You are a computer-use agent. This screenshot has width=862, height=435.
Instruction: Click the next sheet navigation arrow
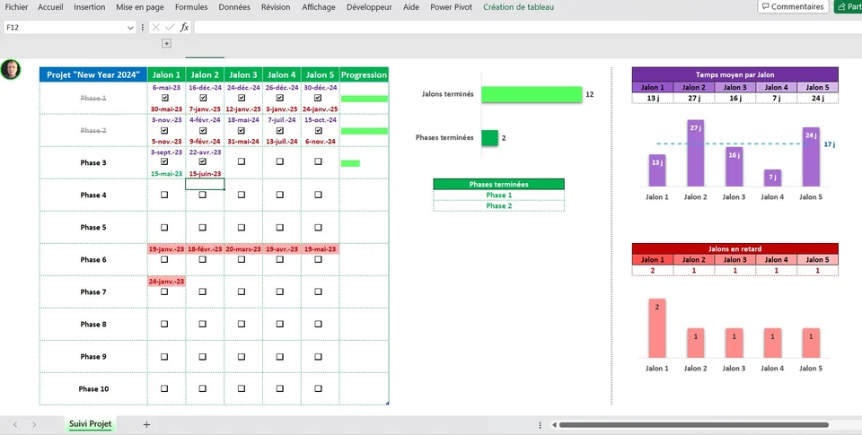point(34,424)
